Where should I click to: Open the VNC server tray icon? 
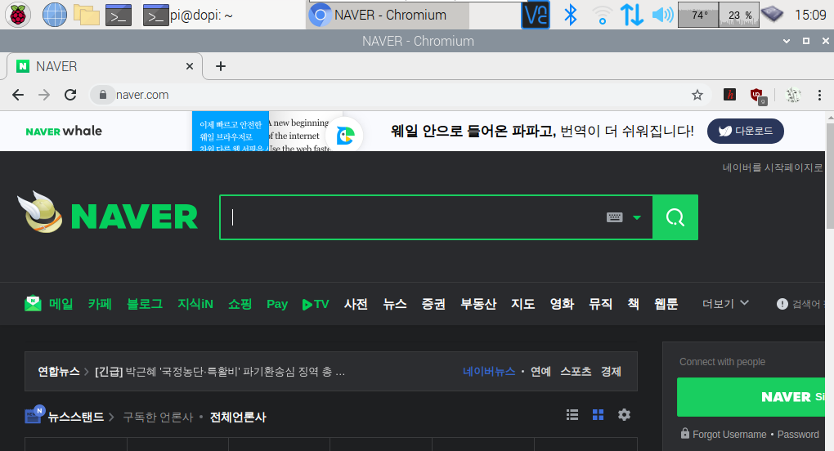pyautogui.click(x=535, y=15)
